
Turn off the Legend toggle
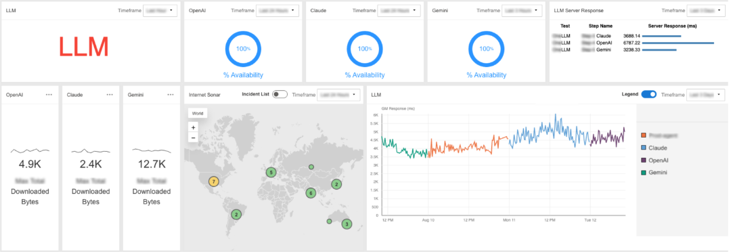(649, 94)
